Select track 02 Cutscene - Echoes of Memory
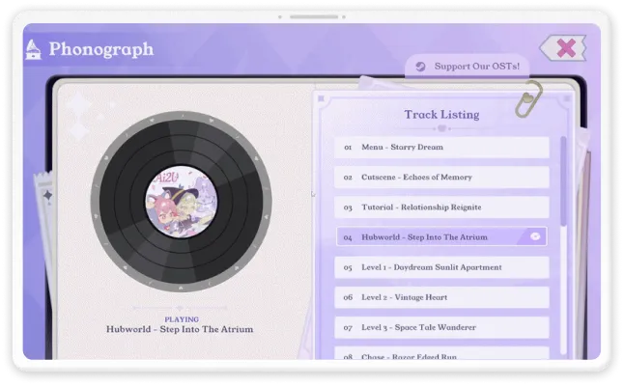 coord(441,178)
